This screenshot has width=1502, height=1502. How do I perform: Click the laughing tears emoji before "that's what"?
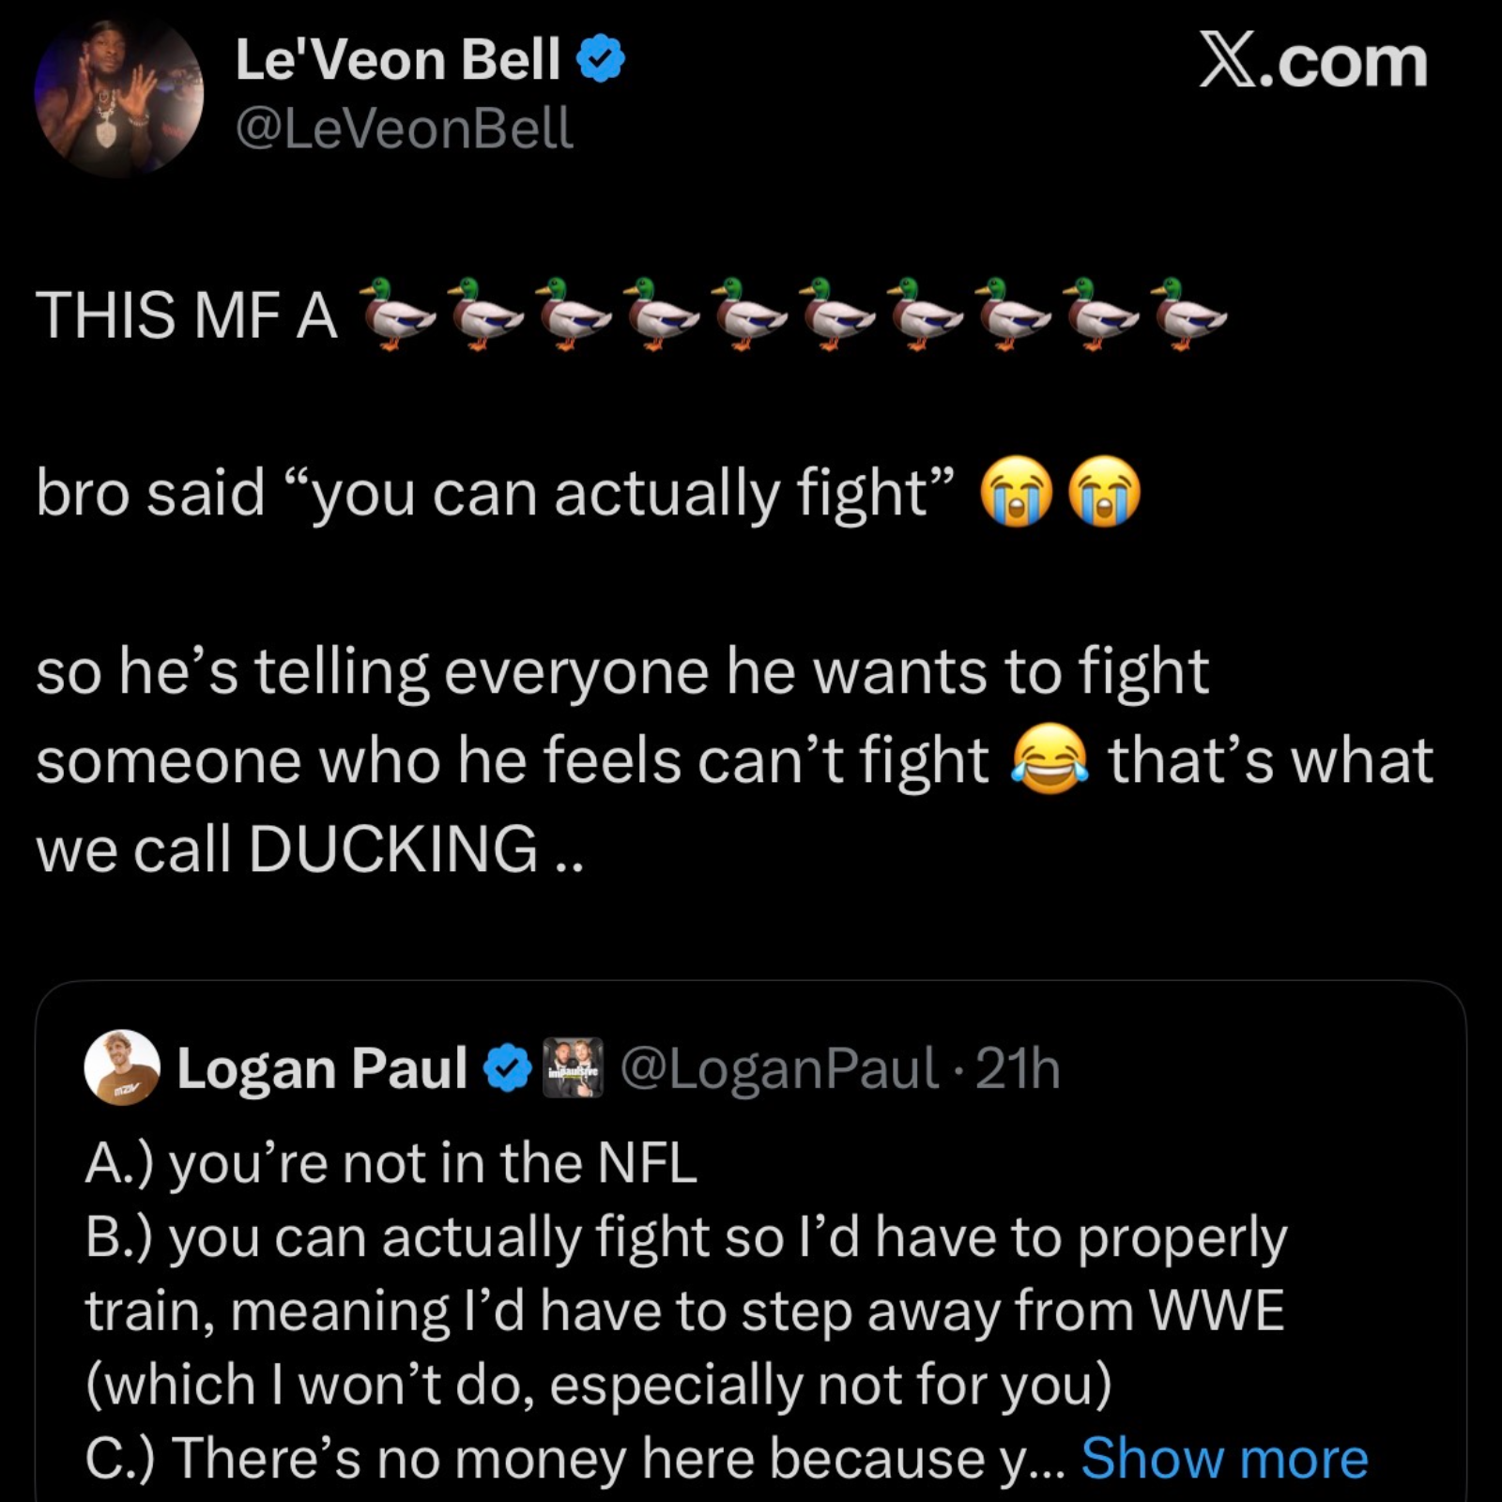(x=1050, y=759)
